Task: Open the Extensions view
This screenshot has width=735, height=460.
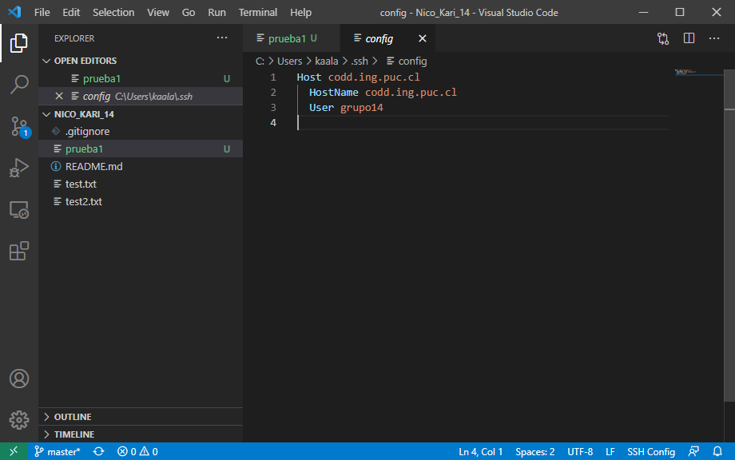Action: tap(18, 251)
